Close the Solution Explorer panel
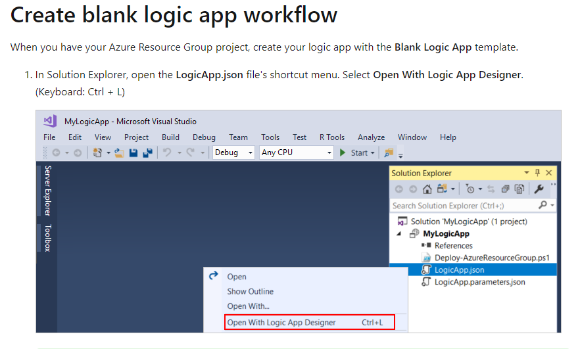 coord(549,173)
